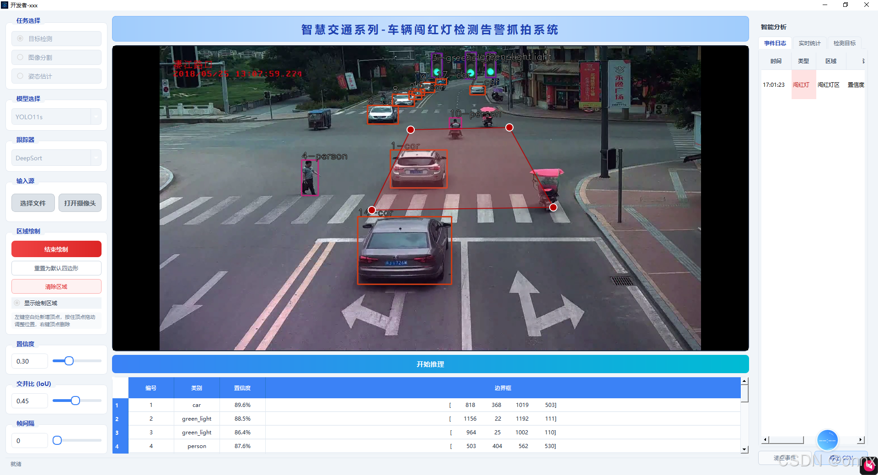
Task: Click the 交并比 (IoU) slider handle
Action: (x=75, y=401)
